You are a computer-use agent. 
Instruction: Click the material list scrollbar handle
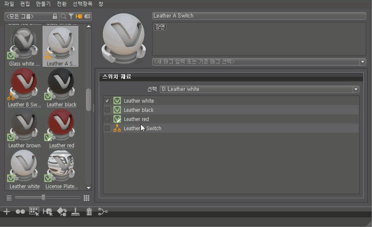click(x=88, y=100)
